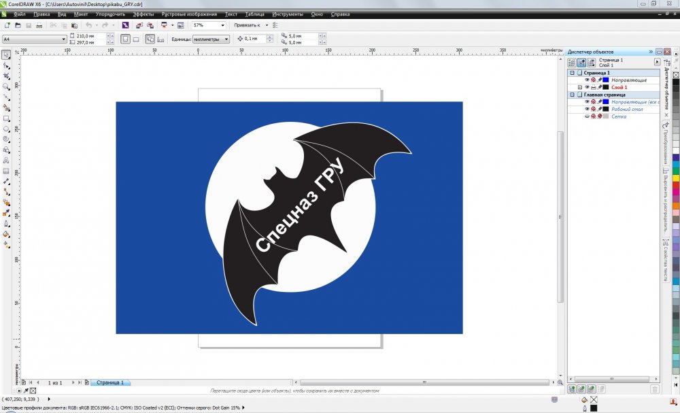The height and width of the screenshot is (413, 680).
Task: Click the Undo arrow in the toolbar
Action: coord(88,25)
